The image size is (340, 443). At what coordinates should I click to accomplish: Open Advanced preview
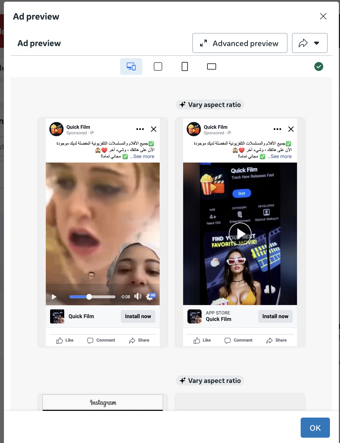240,43
